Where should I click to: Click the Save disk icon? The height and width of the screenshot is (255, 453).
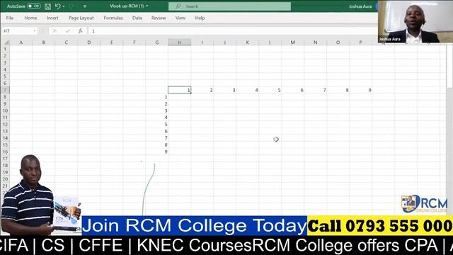(x=47, y=6)
